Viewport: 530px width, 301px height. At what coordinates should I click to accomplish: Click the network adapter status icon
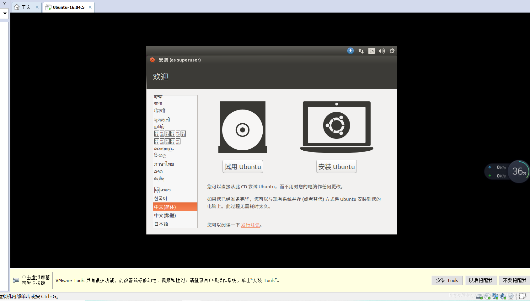(x=495, y=296)
